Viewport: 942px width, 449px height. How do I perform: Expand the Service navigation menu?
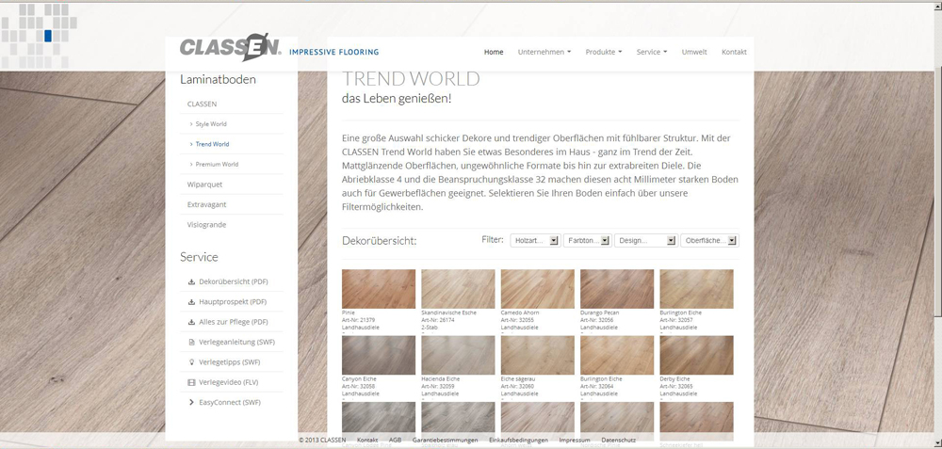point(652,52)
